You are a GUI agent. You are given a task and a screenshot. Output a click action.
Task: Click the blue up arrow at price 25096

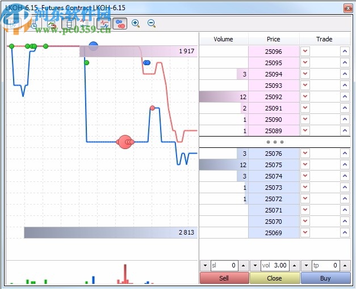(345, 51)
